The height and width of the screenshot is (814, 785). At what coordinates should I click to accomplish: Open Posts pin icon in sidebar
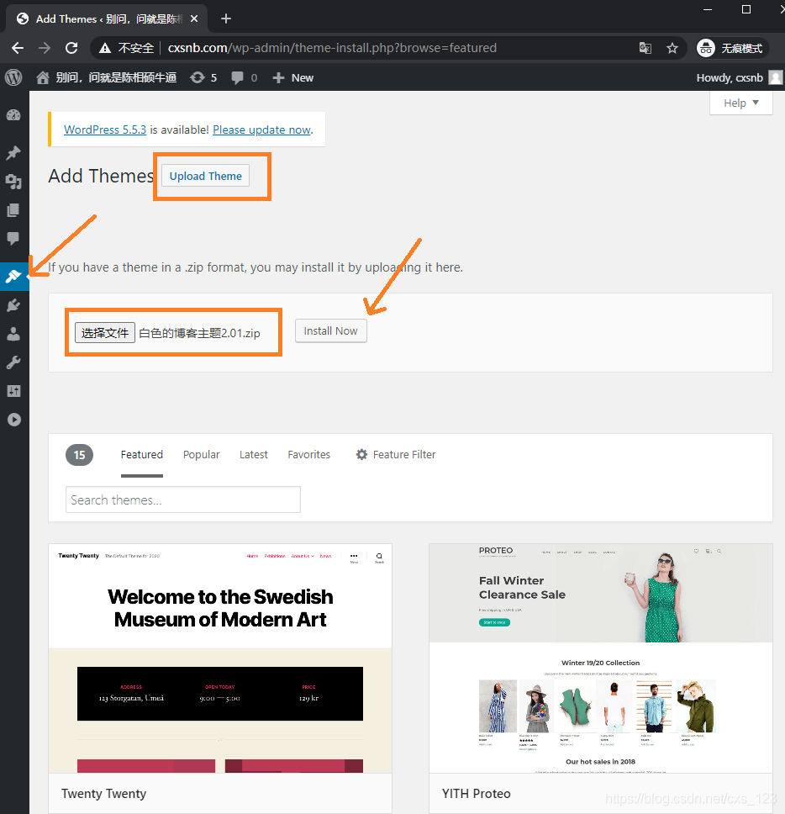click(13, 153)
